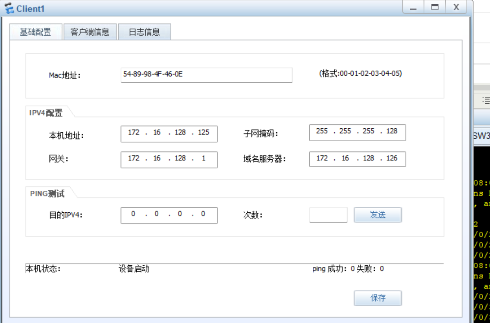Send ping with the 发送 button
This screenshot has width=490, height=323.
[378, 215]
